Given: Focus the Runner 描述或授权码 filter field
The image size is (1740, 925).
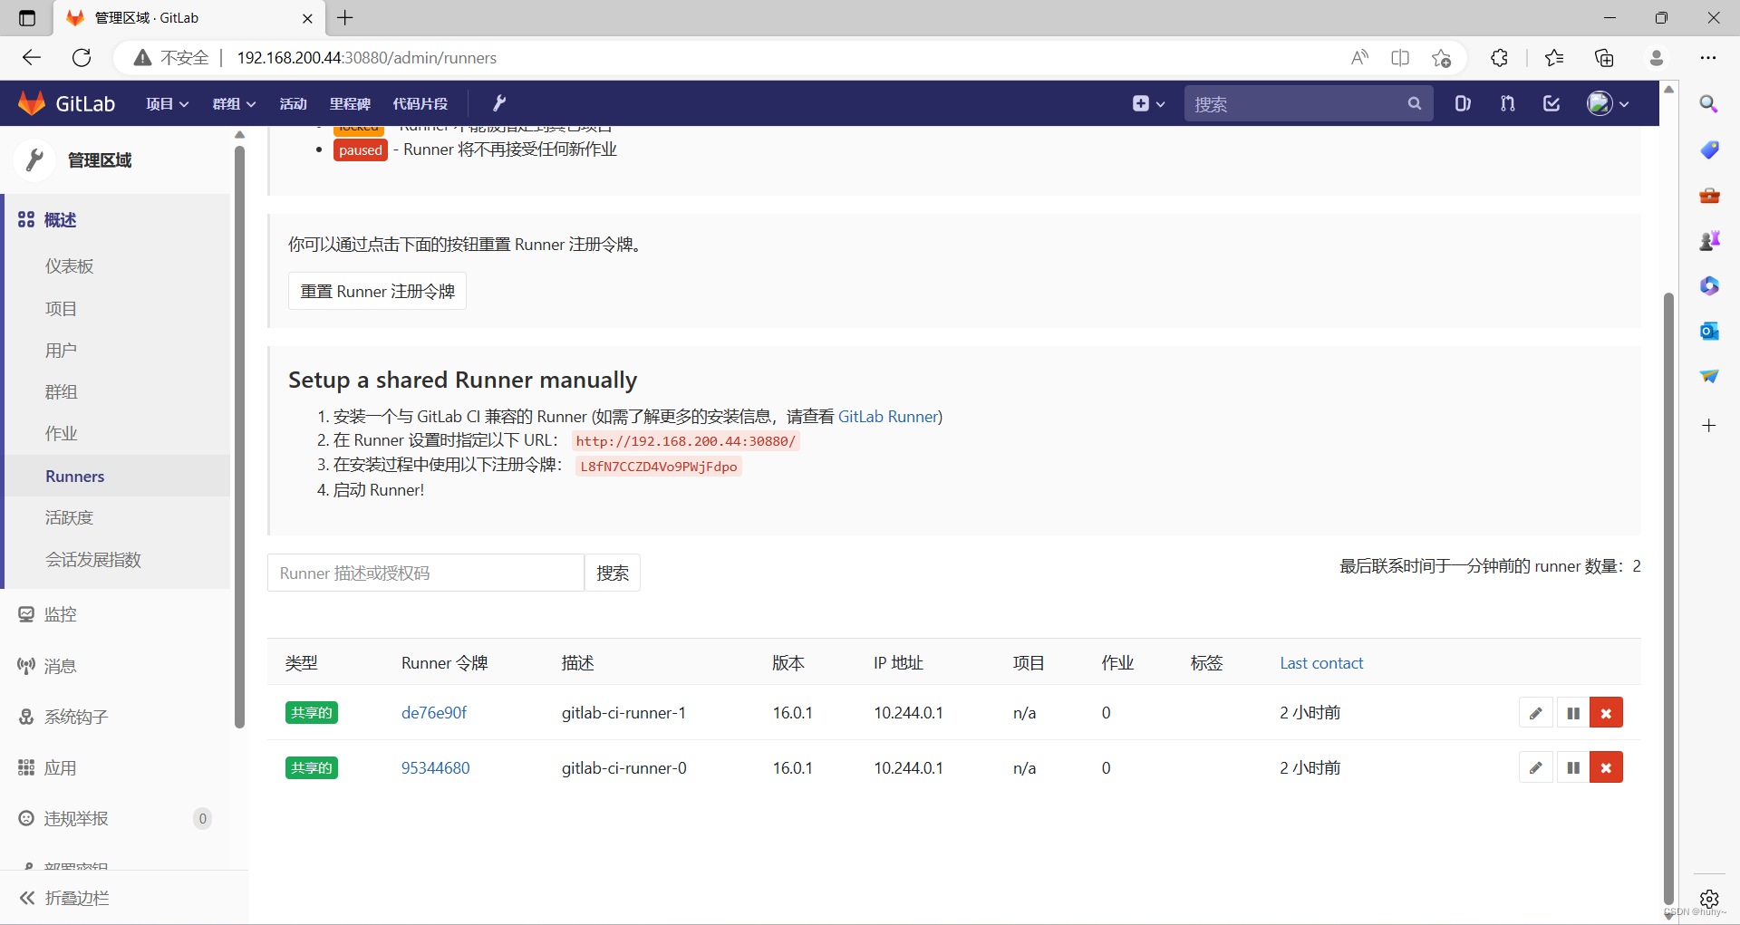Looking at the screenshot, I should point(426,573).
